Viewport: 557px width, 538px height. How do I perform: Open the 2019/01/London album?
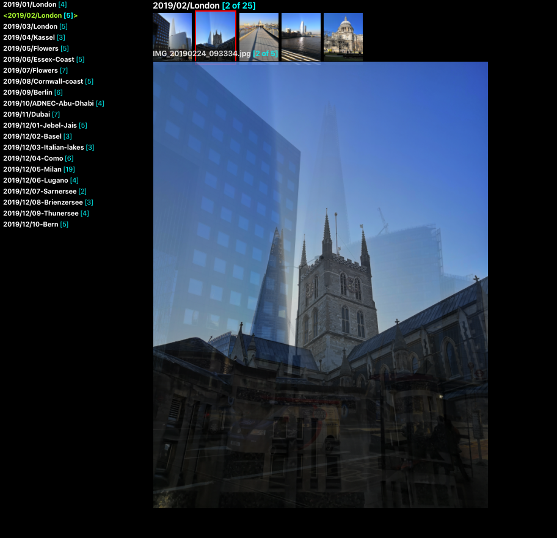tap(35, 5)
